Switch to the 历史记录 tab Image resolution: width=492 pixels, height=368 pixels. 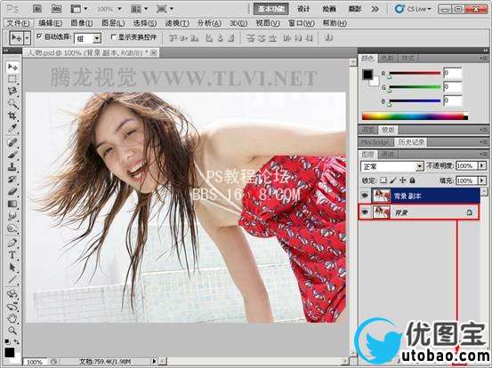pos(411,142)
